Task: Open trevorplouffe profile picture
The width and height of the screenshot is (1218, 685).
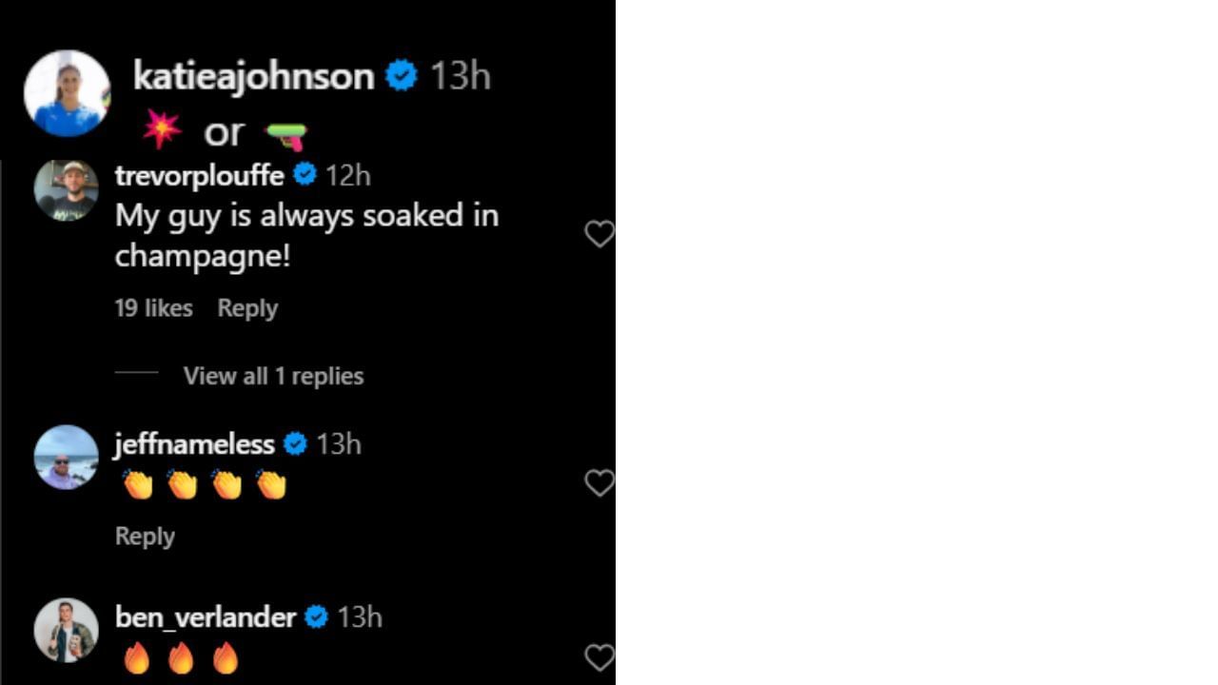Action: click(x=67, y=191)
